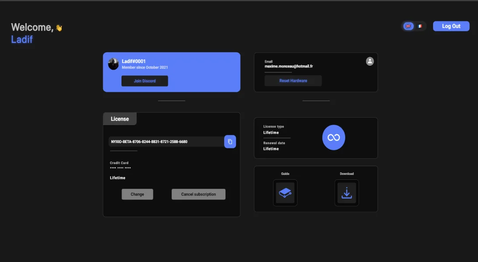Screen dimensions: 478x262
Task: Click Cancel subscription button
Action: point(198,194)
